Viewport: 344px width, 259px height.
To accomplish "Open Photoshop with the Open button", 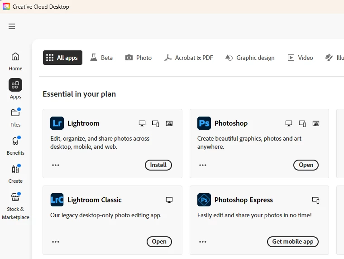I will coord(306,165).
